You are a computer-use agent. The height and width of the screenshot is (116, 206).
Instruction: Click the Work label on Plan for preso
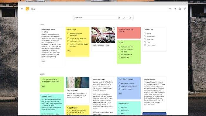pyautogui.click(x=57, y=114)
